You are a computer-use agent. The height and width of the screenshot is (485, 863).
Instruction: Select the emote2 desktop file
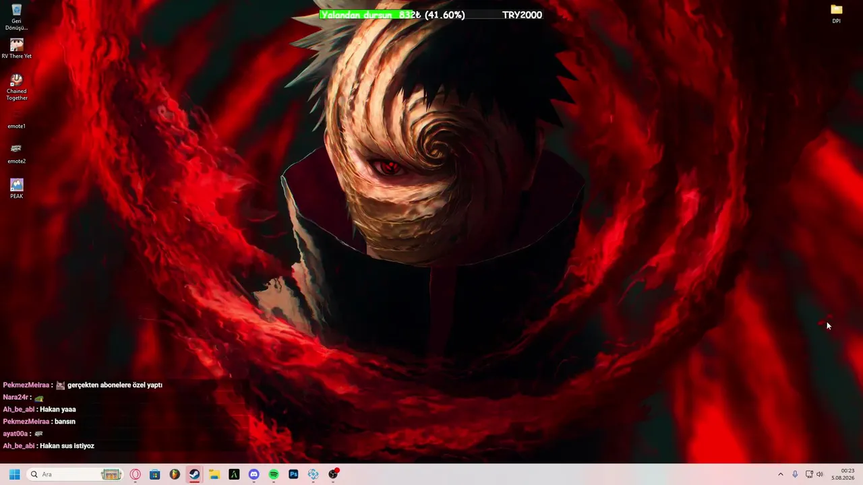pyautogui.click(x=17, y=154)
